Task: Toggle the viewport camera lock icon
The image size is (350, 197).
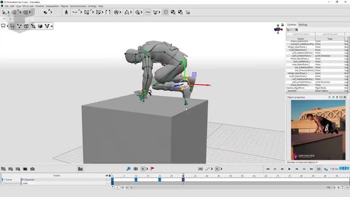Action: click(x=282, y=25)
